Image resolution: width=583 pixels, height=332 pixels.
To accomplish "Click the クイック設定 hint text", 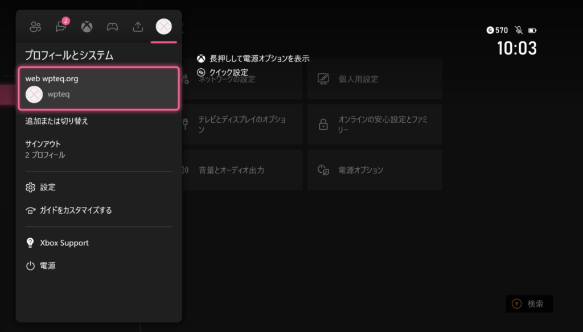I will [229, 72].
